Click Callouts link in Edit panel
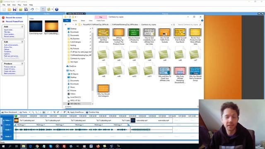 [7, 50]
